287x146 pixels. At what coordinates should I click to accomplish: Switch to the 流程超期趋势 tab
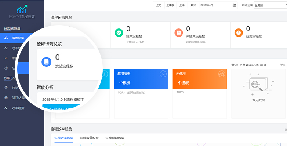click(x=115, y=138)
